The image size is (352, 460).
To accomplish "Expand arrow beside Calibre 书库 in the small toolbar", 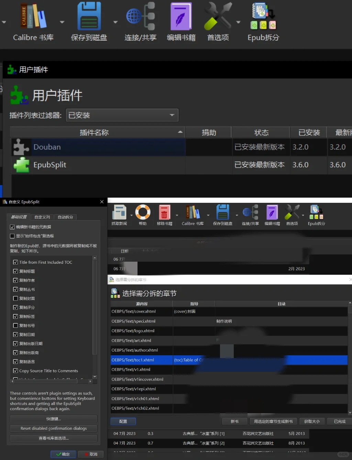I will (x=208, y=215).
